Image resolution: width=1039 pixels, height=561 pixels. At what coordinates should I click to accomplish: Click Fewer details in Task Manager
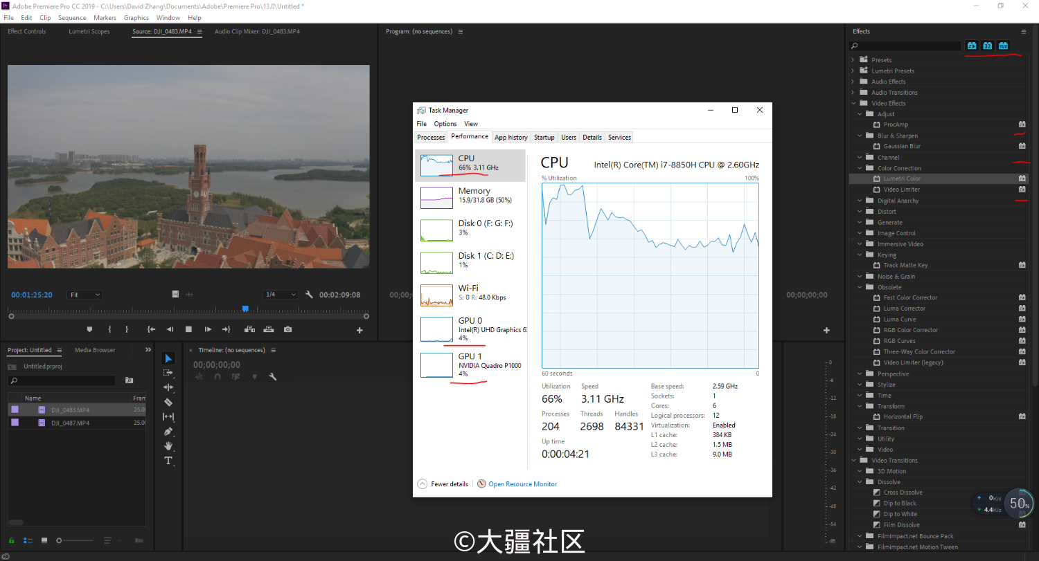(x=443, y=484)
